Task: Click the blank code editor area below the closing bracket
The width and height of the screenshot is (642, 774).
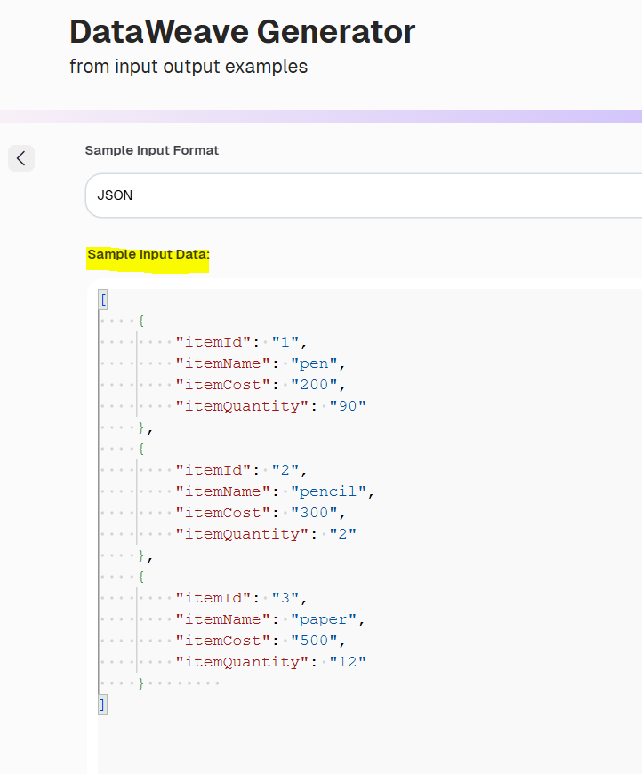Action: pyautogui.click(x=369, y=745)
